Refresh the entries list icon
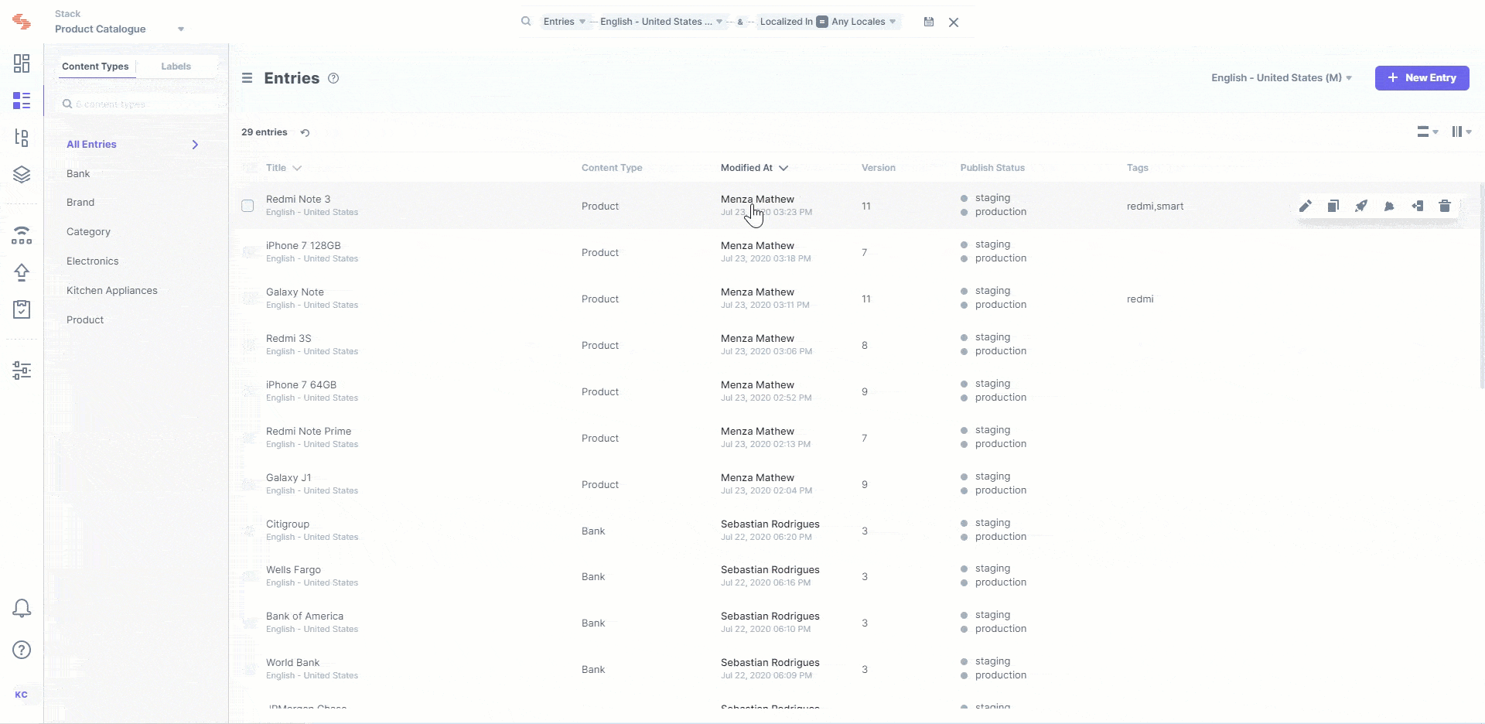1485x724 pixels. (x=306, y=132)
